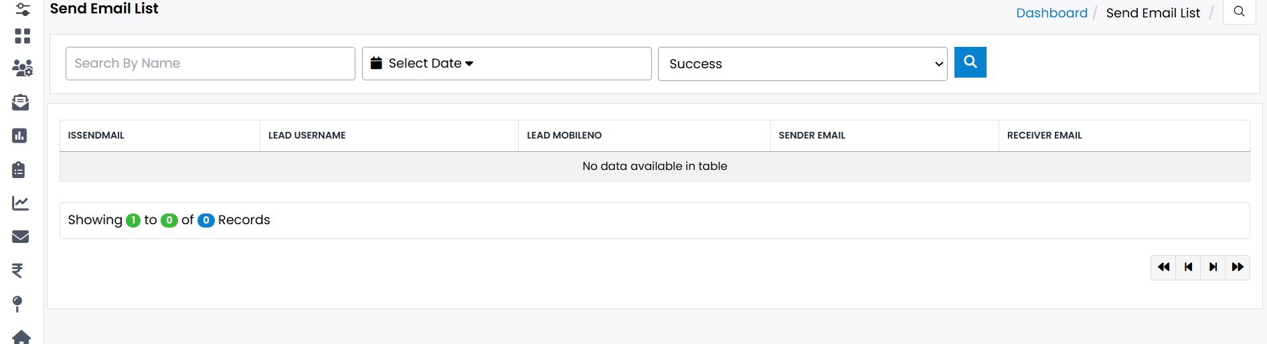Sort by the Sender Email column header
This screenshot has height=344, width=1267.
(x=812, y=135)
